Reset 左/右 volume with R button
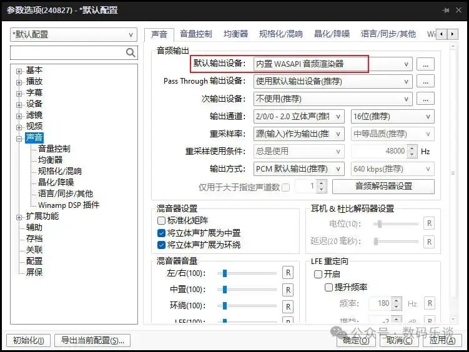This screenshot has width=469, height=352. coord(288,273)
